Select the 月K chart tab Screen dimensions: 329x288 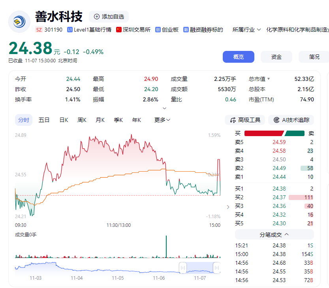(x=100, y=120)
